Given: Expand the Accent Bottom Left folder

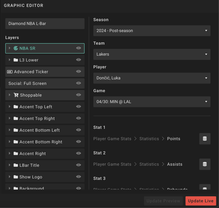Looking at the screenshot, I should [9, 130].
